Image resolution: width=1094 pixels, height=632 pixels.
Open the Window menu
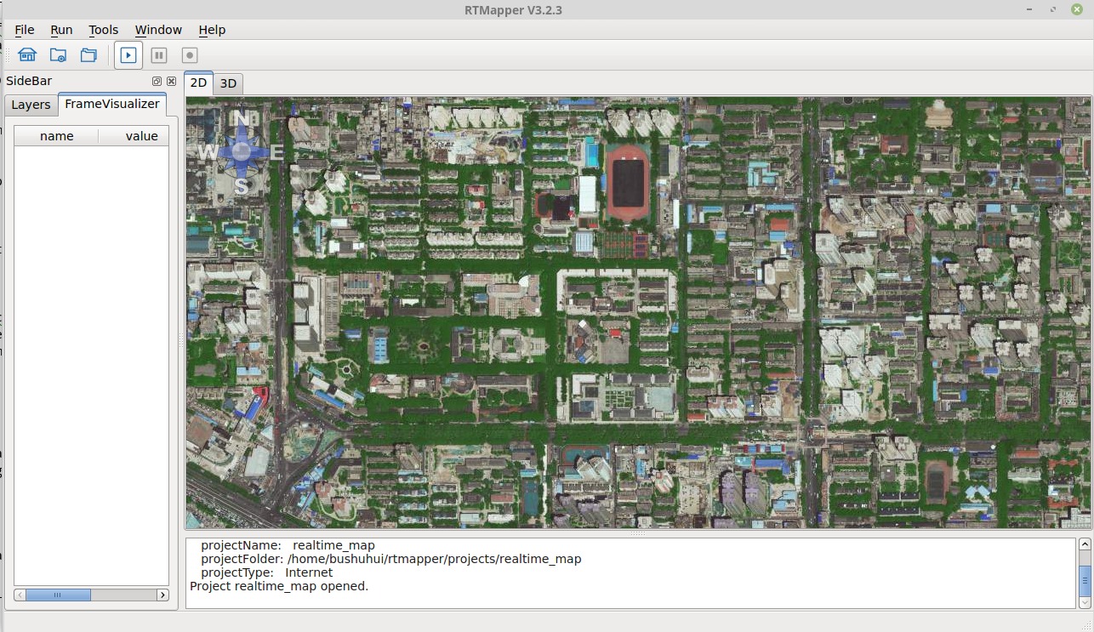point(158,30)
